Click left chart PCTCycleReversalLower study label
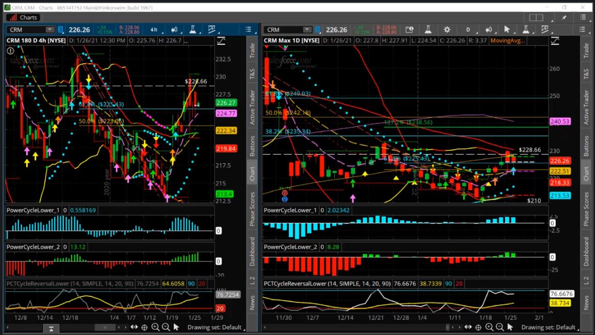 click(70, 284)
